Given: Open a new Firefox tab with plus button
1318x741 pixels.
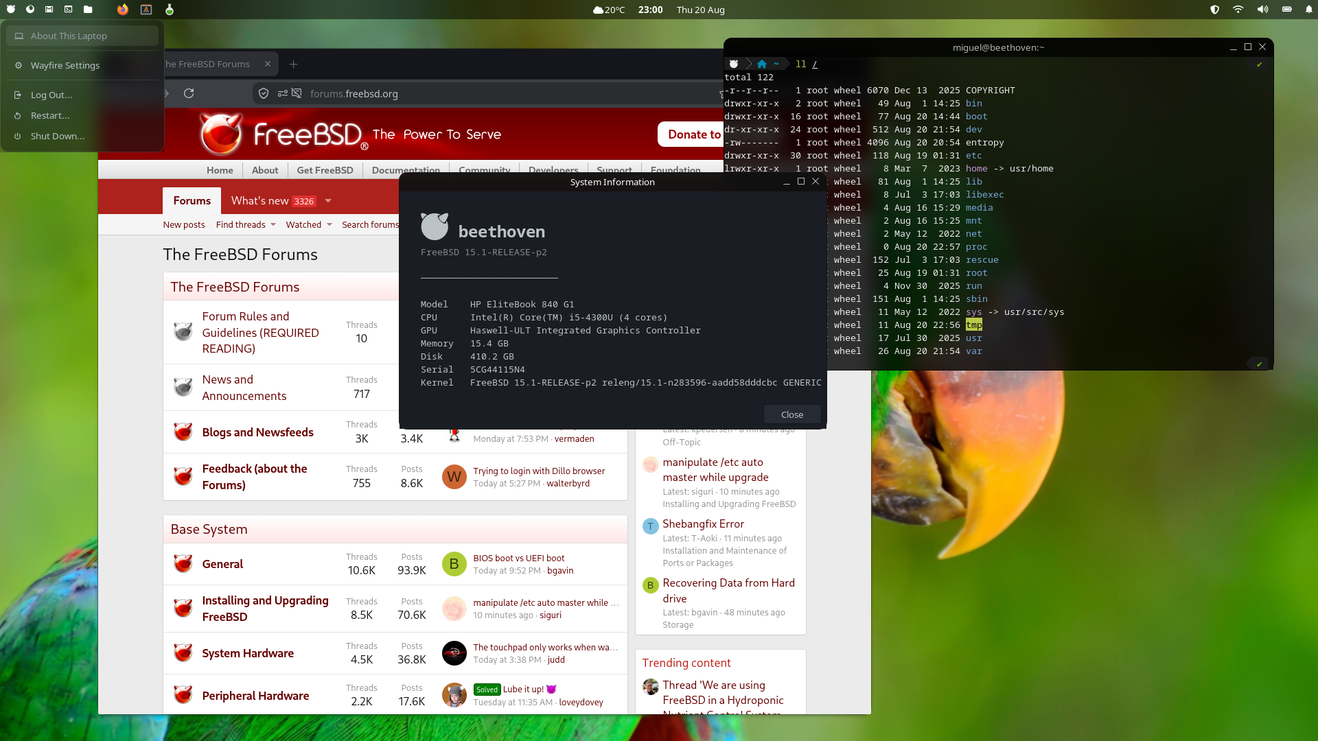Looking at the screenshot, I should click(294, 64).
